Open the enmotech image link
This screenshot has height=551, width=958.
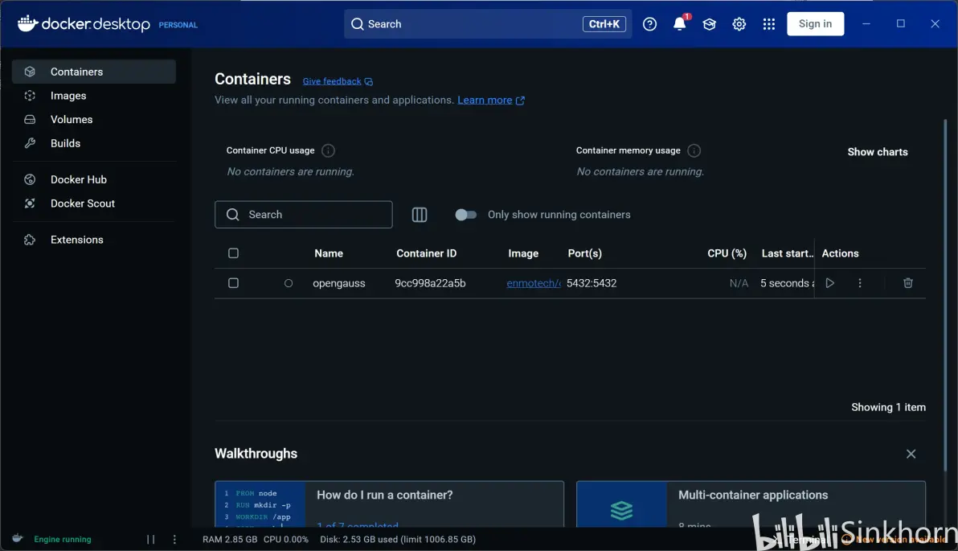tap(534, 283)
